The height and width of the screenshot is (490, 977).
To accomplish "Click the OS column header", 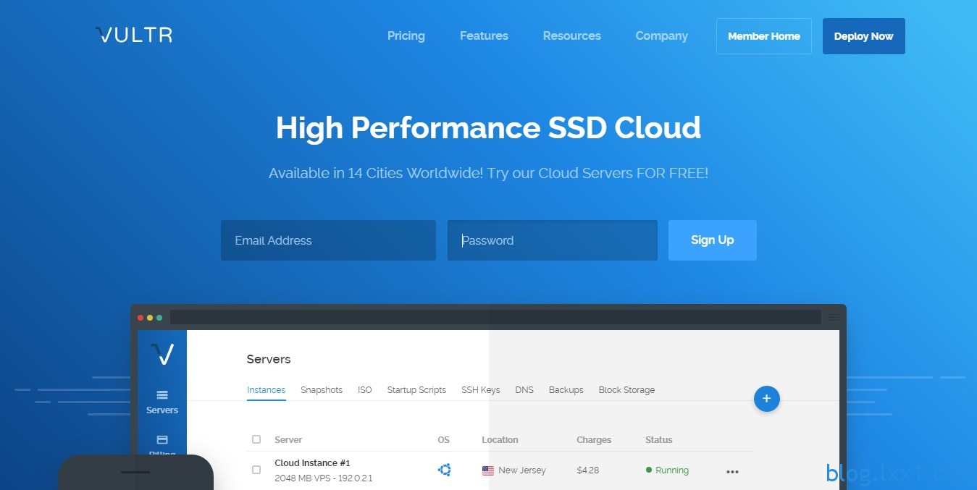I will coord(444,439).
